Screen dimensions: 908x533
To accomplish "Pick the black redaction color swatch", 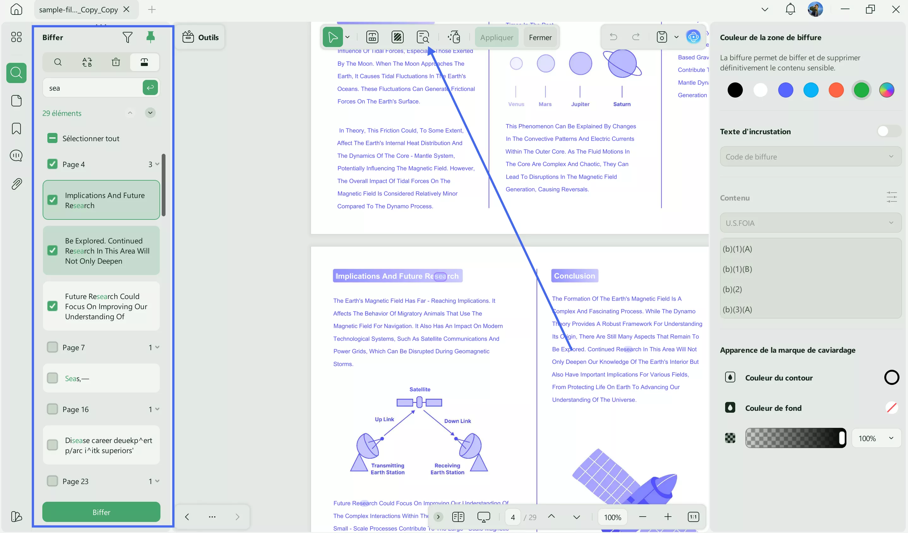I will pyautogui.click(x=735, y=90).
